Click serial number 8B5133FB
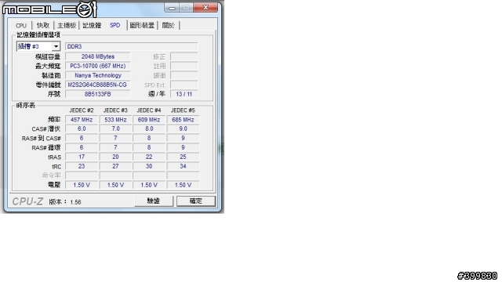 pyautogui.click(x=97, y=94)
